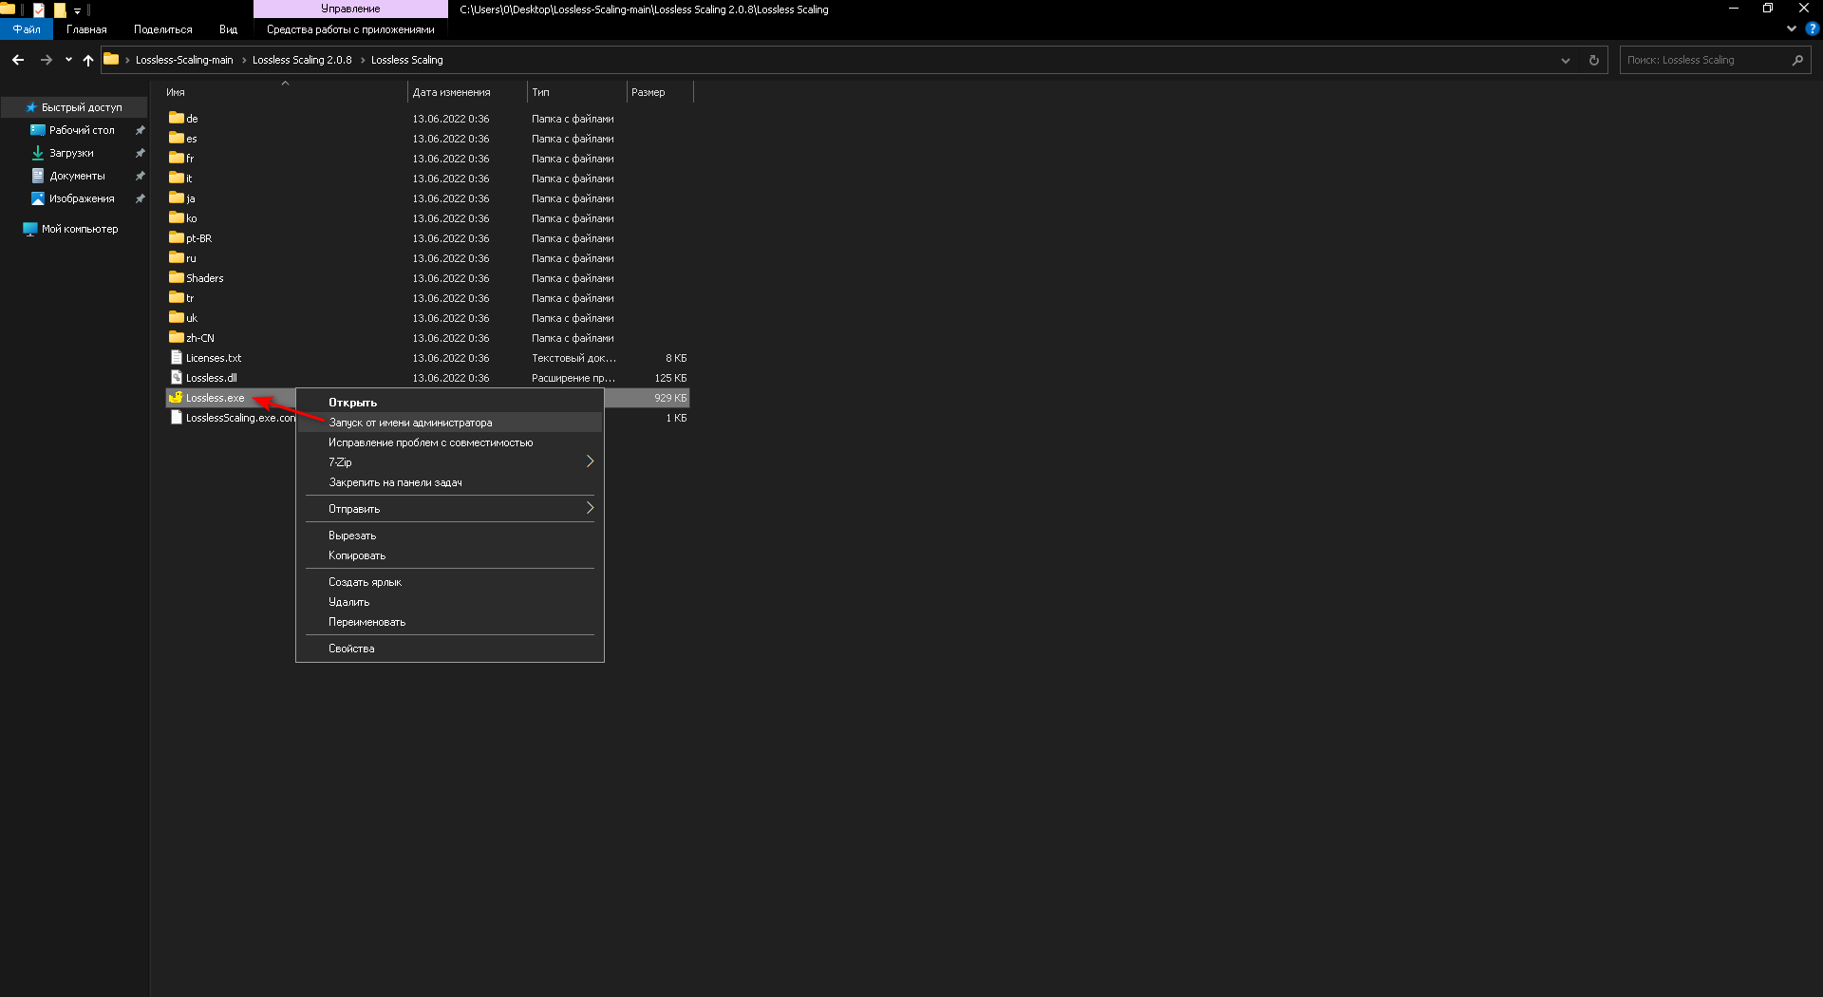Select the Licenses.txt file icon
Viewport: 1823px width, 997px height.
tap(177, 357)
